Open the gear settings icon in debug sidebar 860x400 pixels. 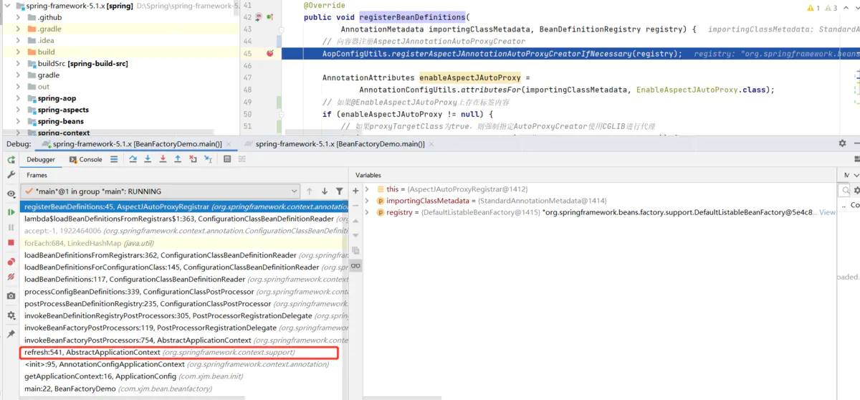[x=11, y=315]
